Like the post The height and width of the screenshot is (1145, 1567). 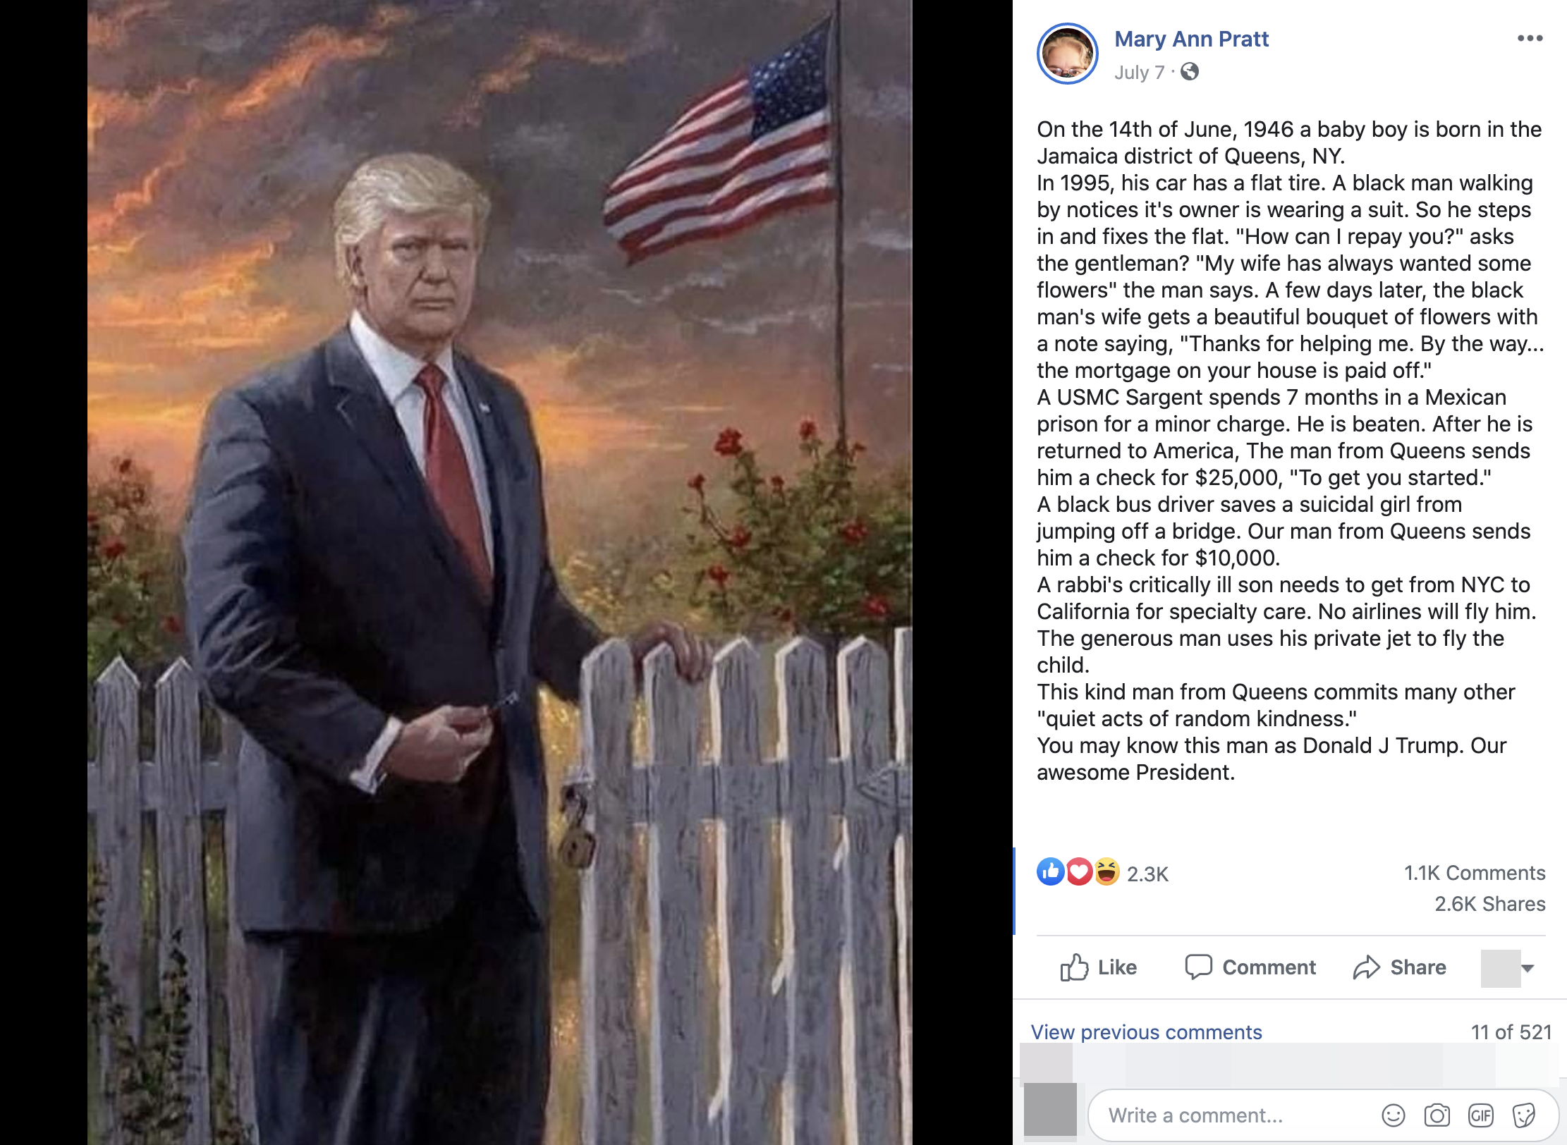tap(1099, 967)
